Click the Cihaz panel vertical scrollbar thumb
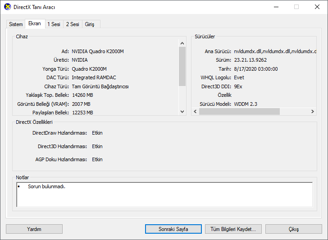Image resolution: width=328 pixels, height=240 pixels. (182, 67)
